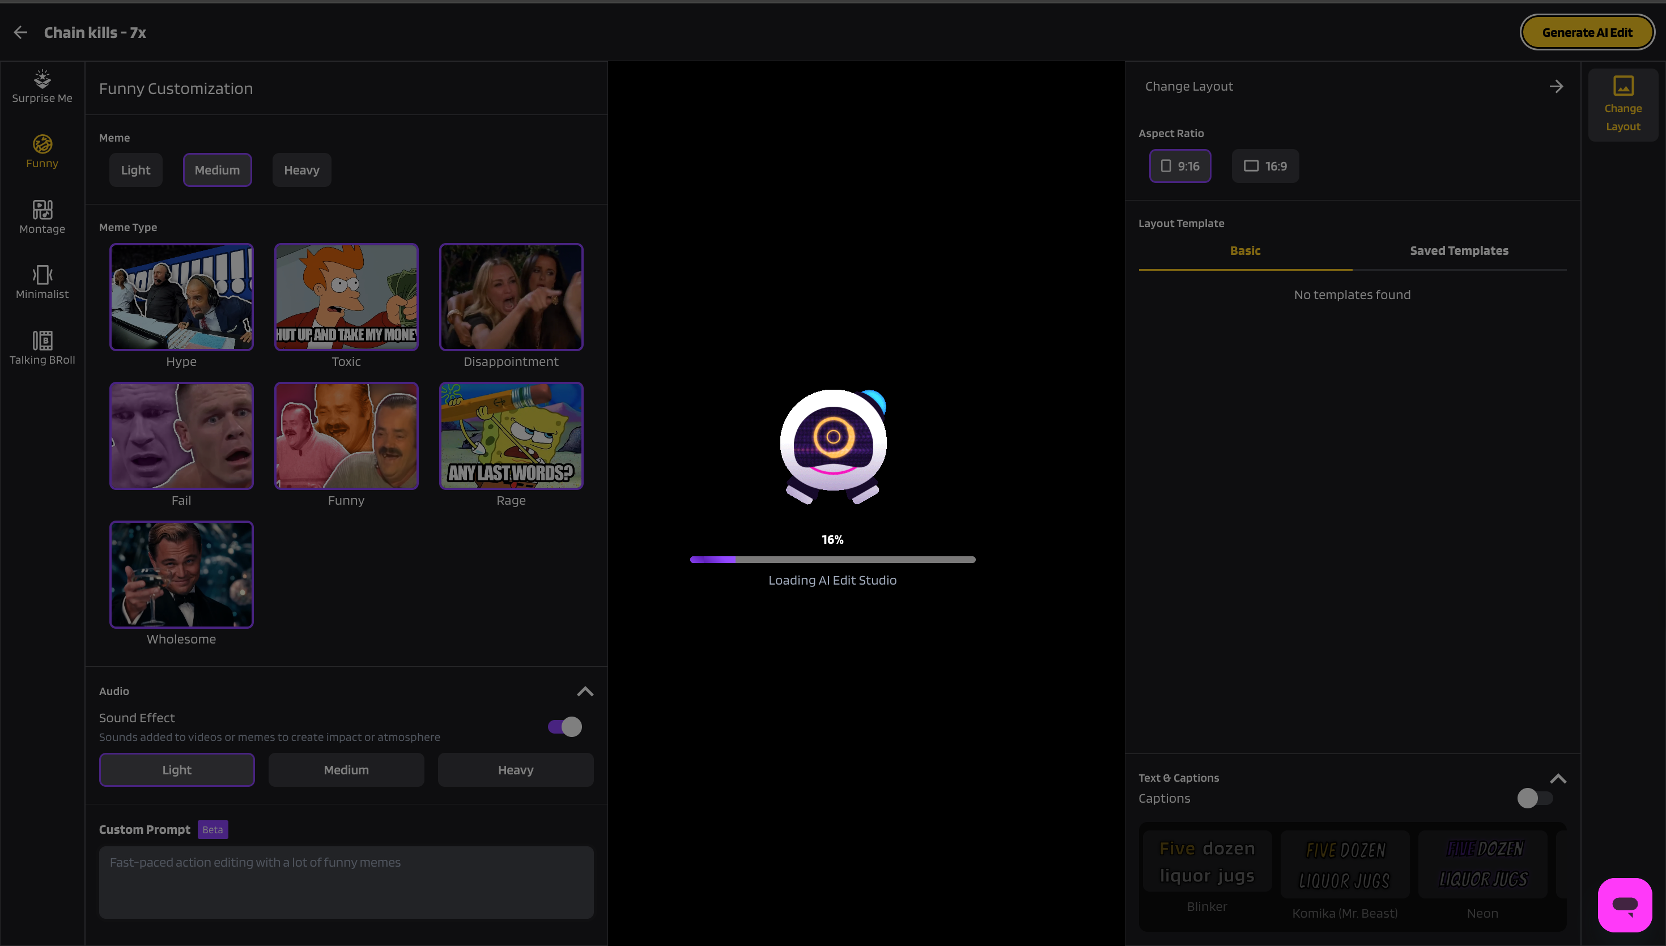1666x946 pixels.
Task: Open the Surprise Me style
Action: [42, 87]
